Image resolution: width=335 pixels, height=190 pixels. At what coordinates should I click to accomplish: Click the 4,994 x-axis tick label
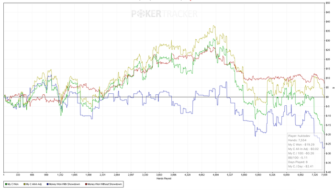(x=215, y=175)
